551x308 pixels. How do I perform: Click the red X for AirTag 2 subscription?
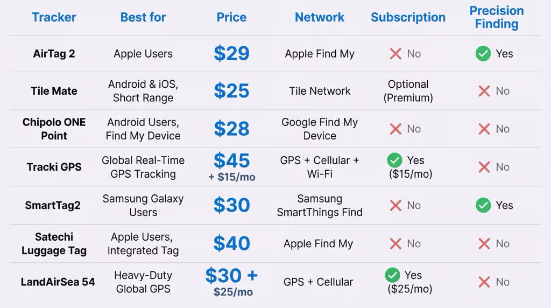395,54
